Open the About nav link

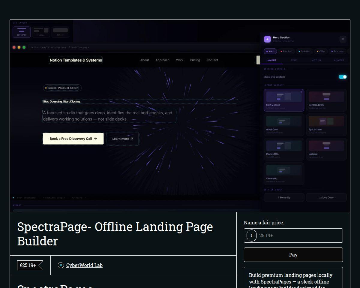click(x=145, y=60)
